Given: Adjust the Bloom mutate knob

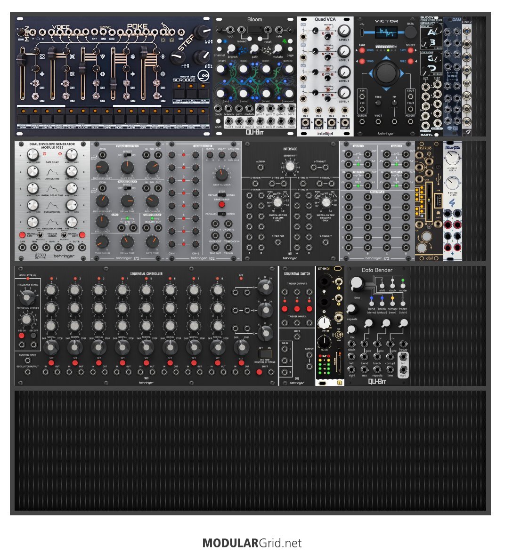Looking at the screenshot, I should point(277,48).
